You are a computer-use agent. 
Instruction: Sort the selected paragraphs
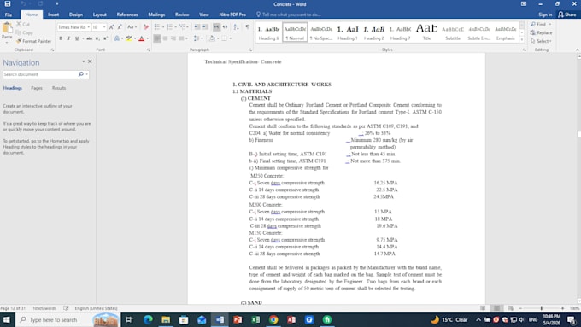(236, 27)
